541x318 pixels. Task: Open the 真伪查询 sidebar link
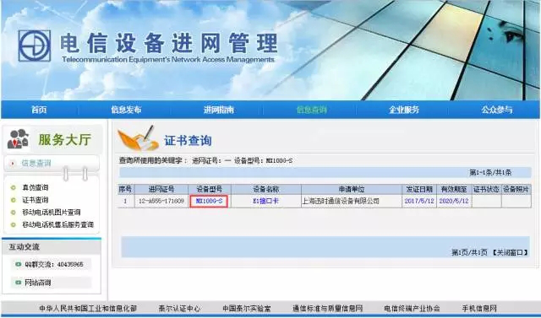pos(36,187)
